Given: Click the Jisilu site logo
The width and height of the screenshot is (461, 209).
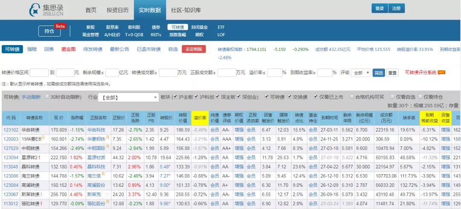Looking at the screenshot, I should [x=46, y=10].
